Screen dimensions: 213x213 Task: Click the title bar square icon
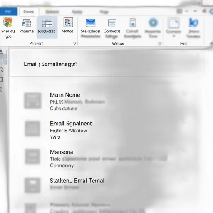point(179,11)
